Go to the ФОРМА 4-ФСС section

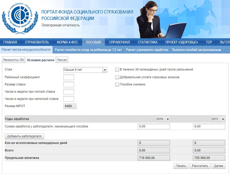(67, 42)
